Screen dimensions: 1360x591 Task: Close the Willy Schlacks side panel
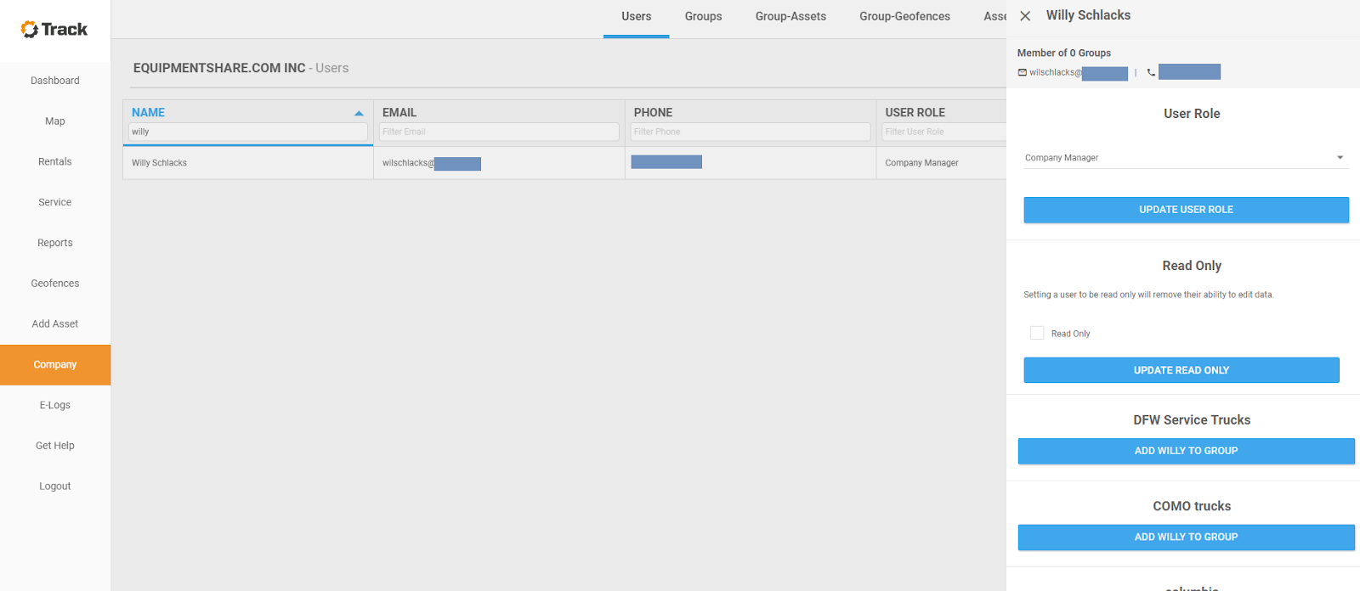(x=1025, y=16)
